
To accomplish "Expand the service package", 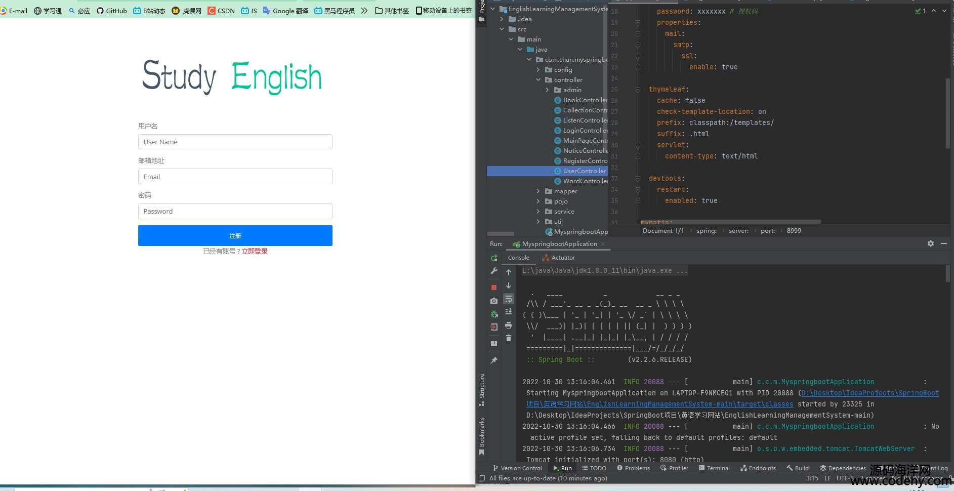I will [x=538, y=212].
